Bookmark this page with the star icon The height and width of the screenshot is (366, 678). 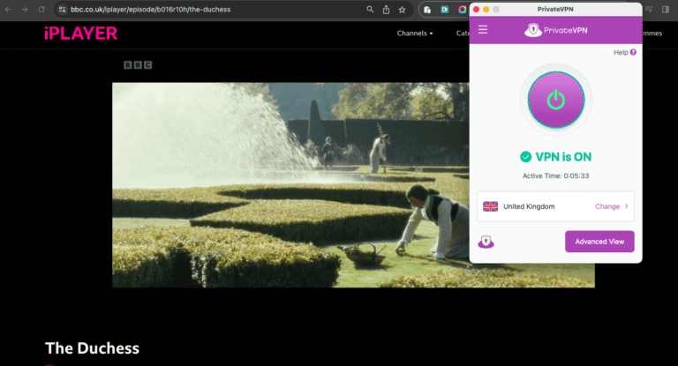(402, 9)
